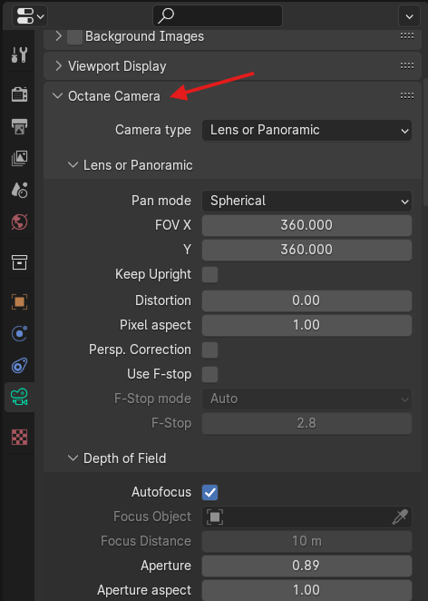Open the View Layer properties tab
The image size is (428, 601).
click(x=19, y=158)
